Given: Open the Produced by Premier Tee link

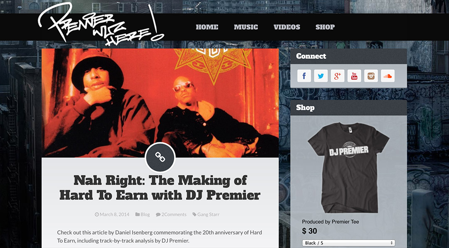Looking at the screenshot, I should (x=331, y=222).
